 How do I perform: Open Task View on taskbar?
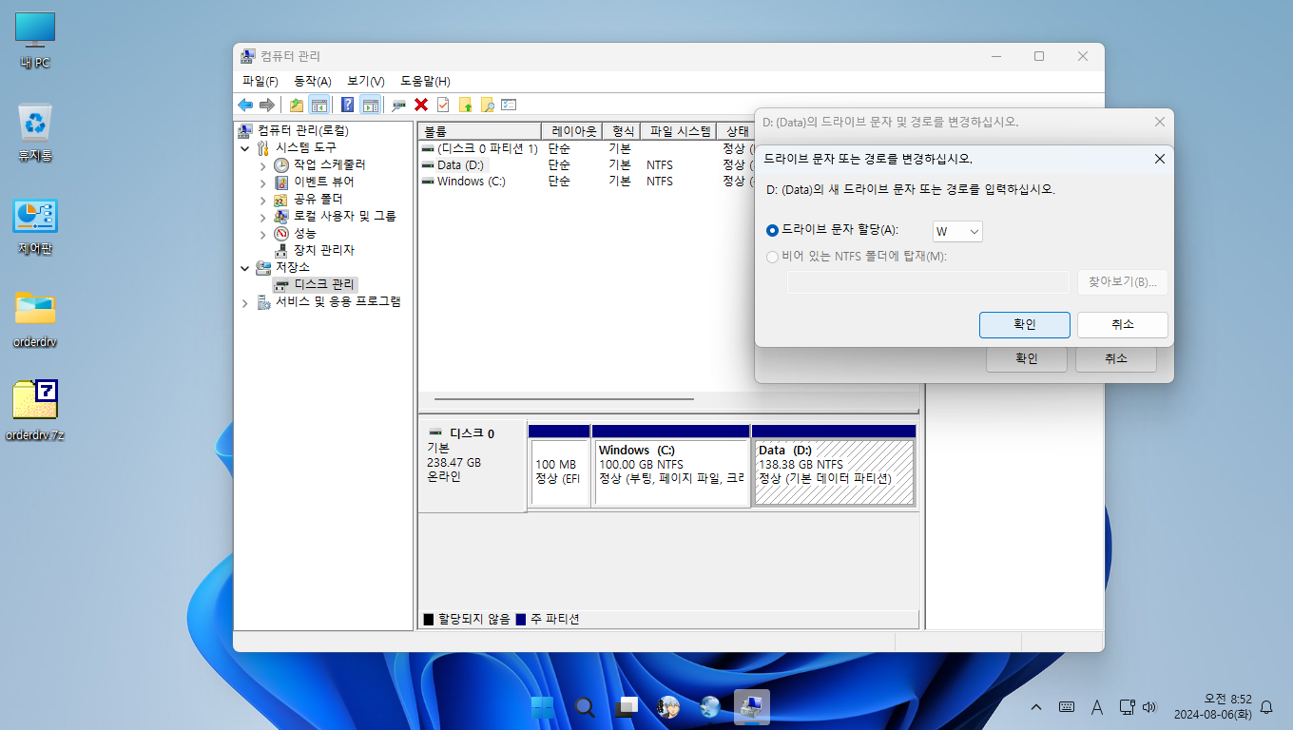pyautogui.click(x=627, y=706)
